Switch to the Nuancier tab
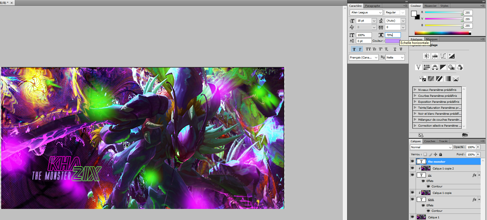 point(430,6)
